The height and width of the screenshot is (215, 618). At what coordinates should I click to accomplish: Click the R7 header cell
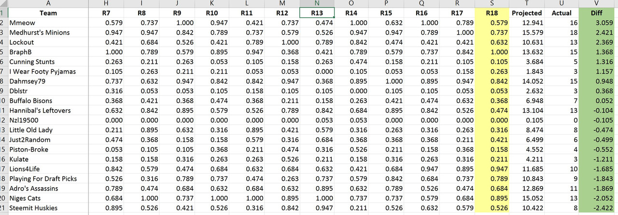[x=105, y=13]
